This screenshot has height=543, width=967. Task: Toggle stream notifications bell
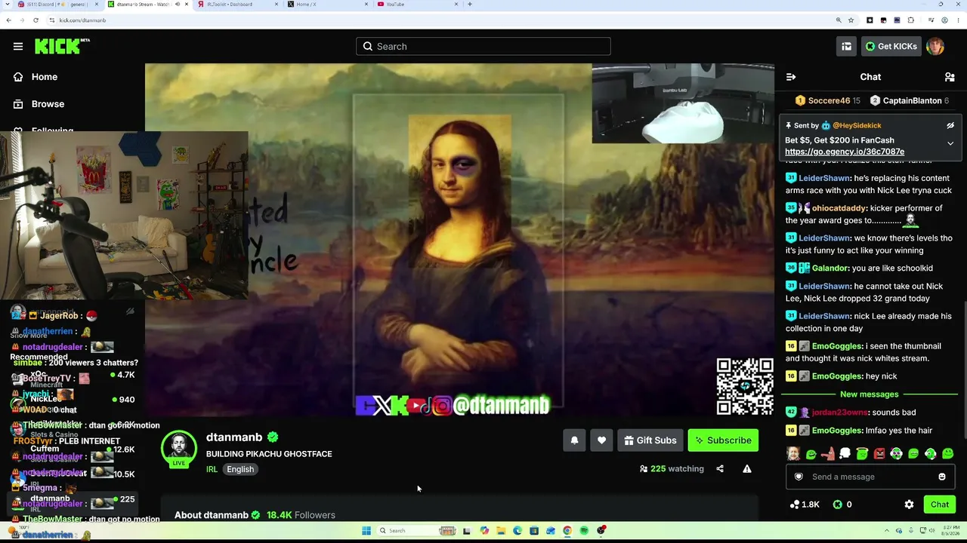(574, 440)
